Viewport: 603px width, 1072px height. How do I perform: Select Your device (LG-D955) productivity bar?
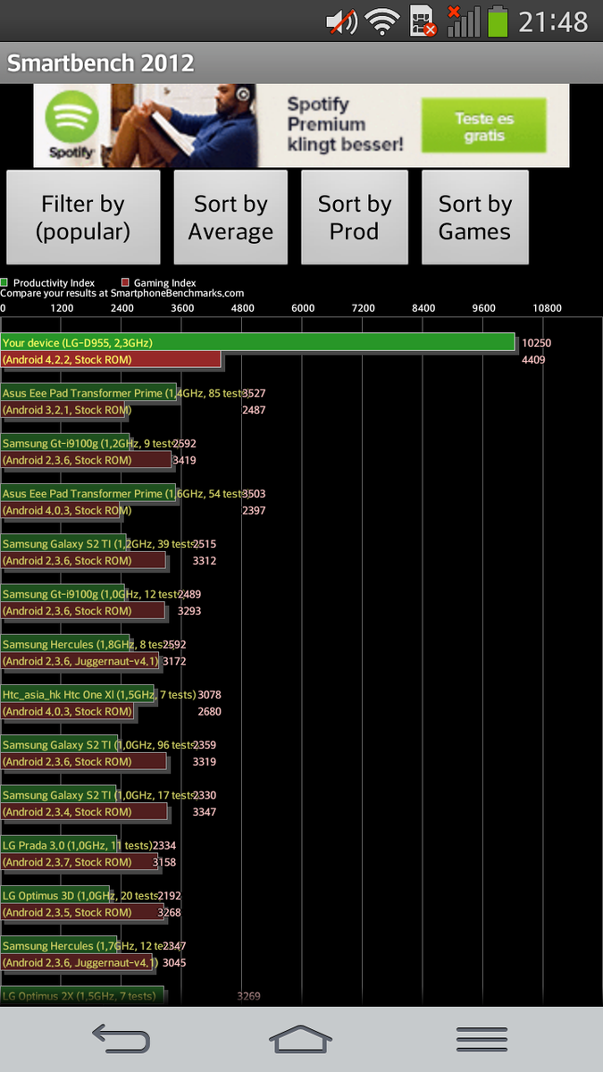(257, 342)
